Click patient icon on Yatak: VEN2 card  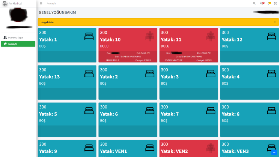point(211,148)
